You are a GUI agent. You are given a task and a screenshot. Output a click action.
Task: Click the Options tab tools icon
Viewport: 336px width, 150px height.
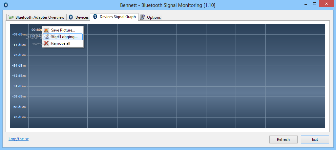click(142, 17)
